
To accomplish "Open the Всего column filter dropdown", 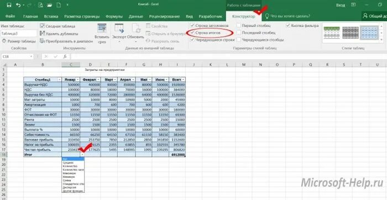I will (183, 80).
